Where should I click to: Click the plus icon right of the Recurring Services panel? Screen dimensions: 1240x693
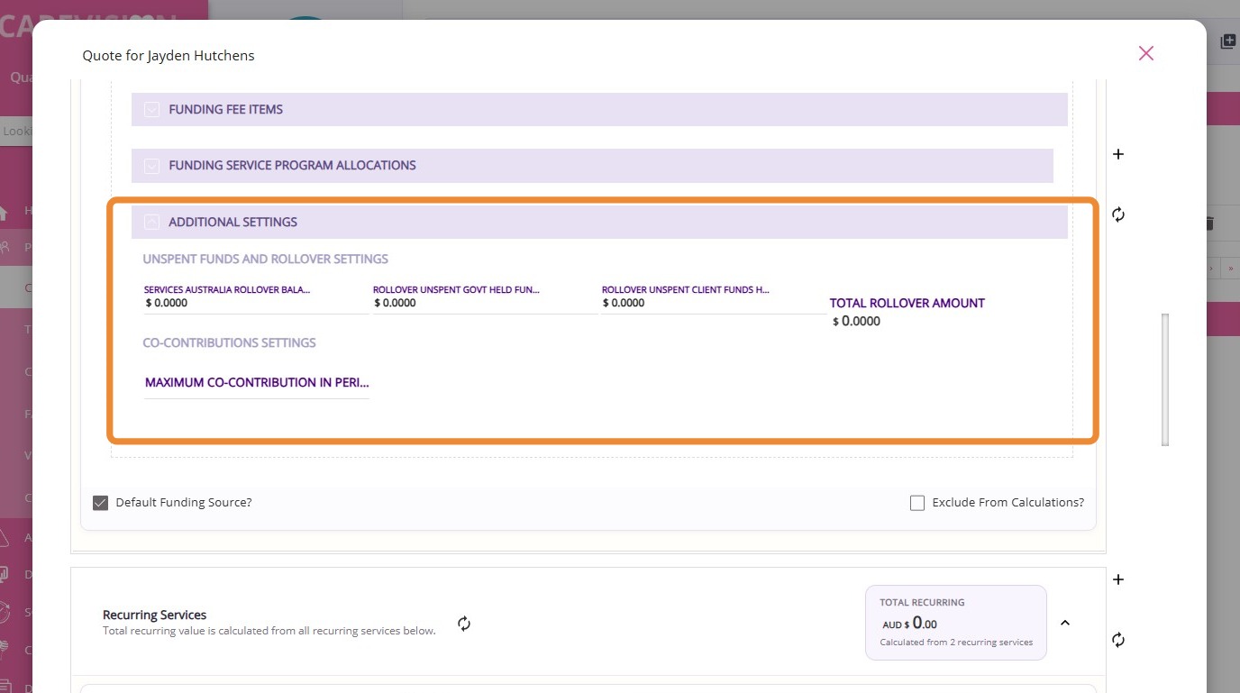pyautogui.click(x=1118, y=579)
